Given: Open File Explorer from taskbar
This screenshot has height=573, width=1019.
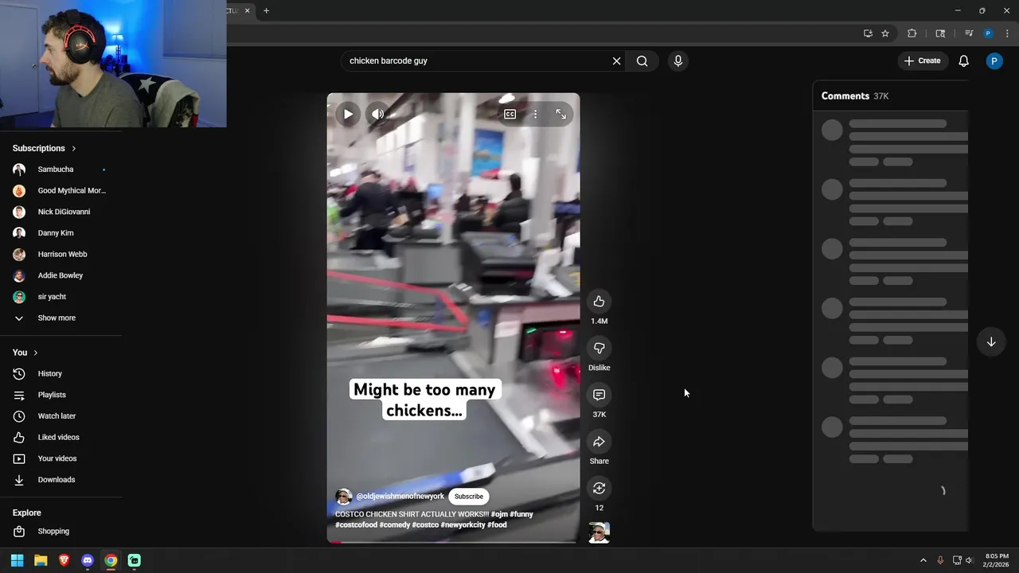Looking at the screenshot, I should click(x=41, y=560).
